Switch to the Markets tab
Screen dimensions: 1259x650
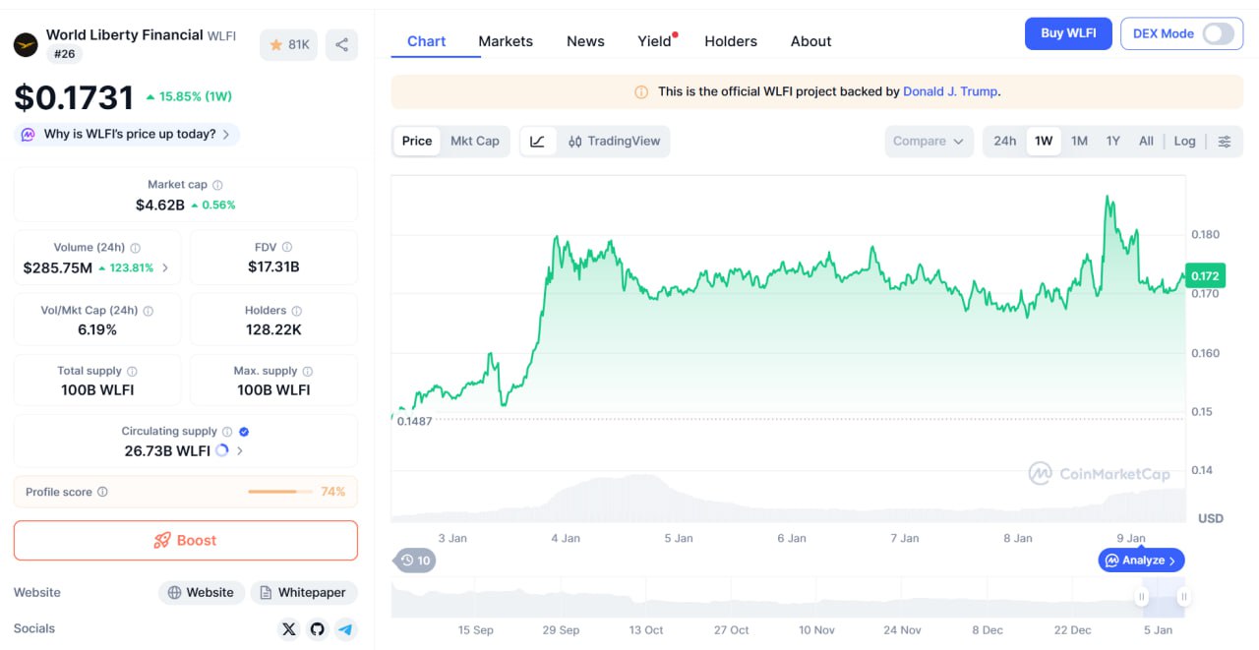[x=506, y=41]
